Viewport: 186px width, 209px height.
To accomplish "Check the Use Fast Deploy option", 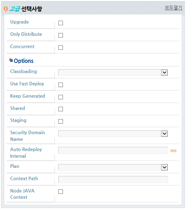I will point(60,85).
